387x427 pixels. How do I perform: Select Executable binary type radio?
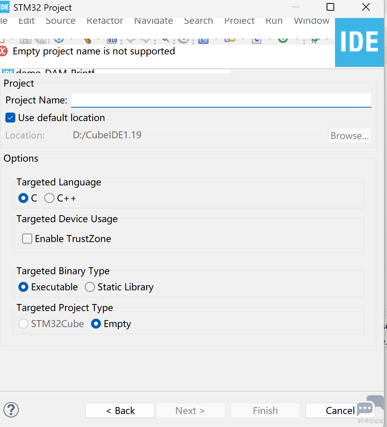click(x=23, y=287)
